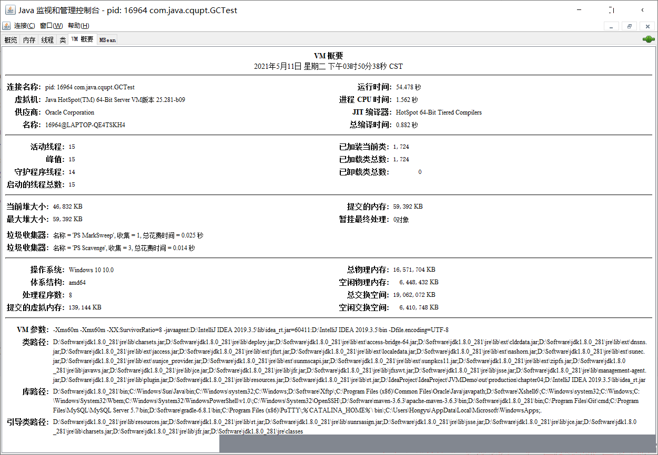Click the VM 参数 line starting -Xms60m
Image resolution: width=658 pixels, height=455 pixels.
251,330
